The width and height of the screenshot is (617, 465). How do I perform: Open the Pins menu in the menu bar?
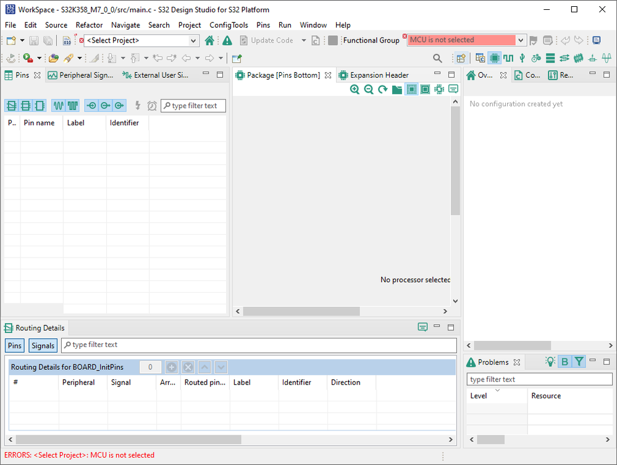[x=263, y=25]
